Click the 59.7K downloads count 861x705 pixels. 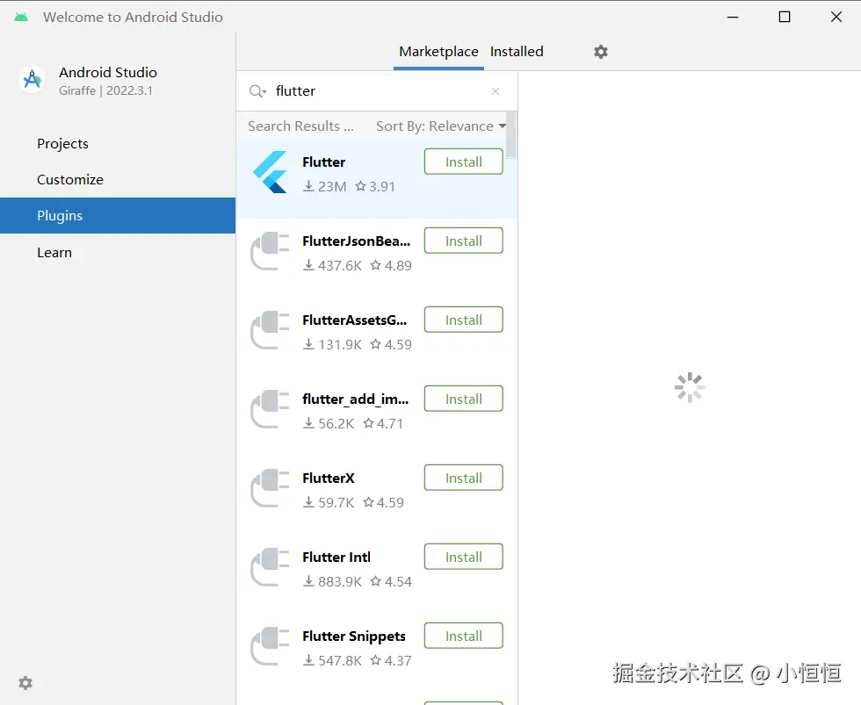[x=329, y=502]
